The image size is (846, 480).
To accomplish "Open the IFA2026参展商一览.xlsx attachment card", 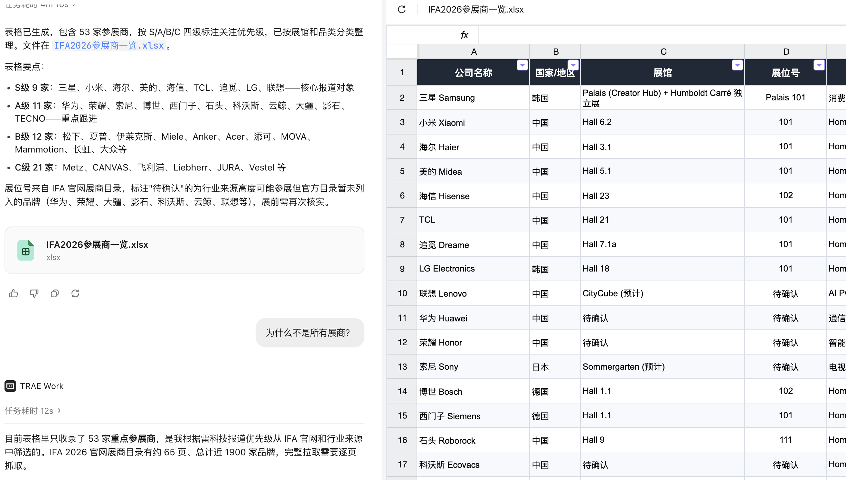I will point(184,250).
